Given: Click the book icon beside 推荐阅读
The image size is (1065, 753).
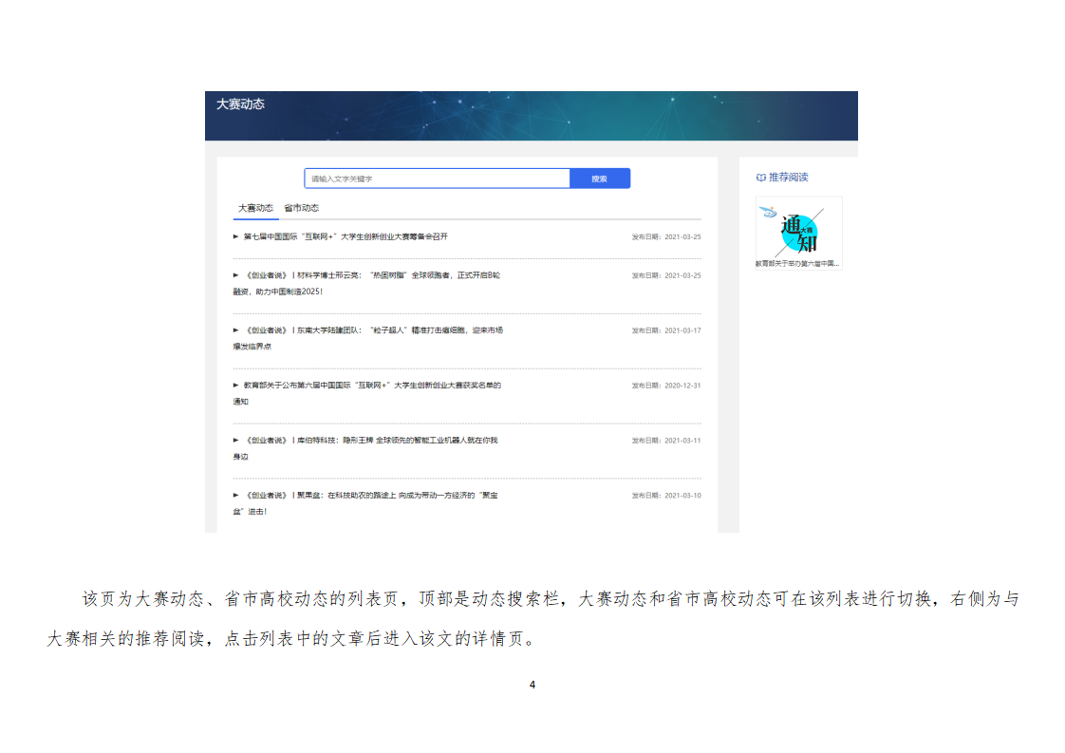Looking at the screenshot, I should point(760,178).
